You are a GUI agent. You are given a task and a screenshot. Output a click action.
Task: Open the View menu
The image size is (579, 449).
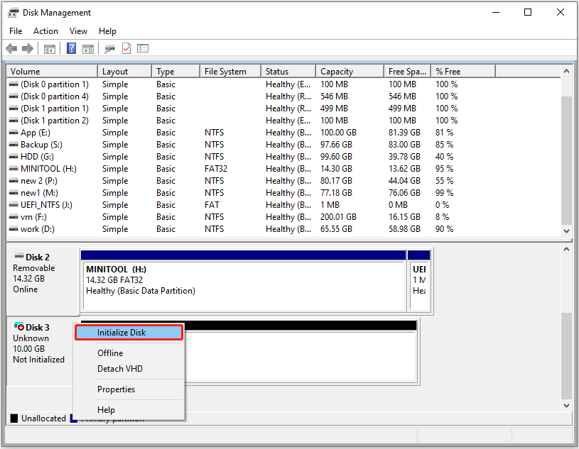point(78,31)
